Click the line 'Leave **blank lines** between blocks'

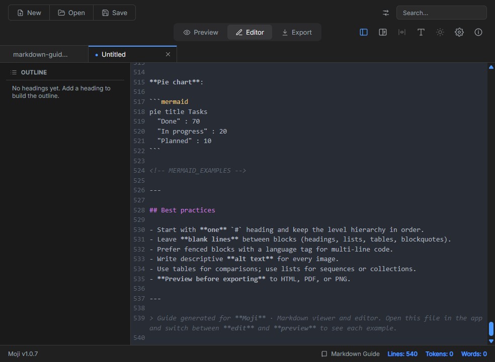pos(300,239)
